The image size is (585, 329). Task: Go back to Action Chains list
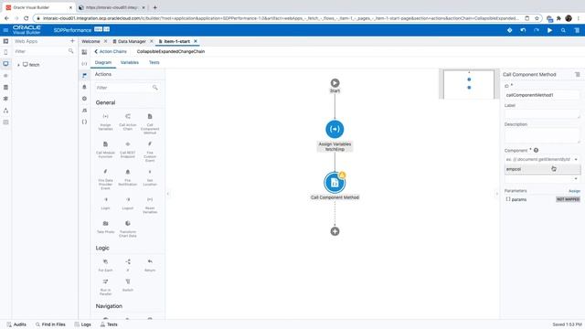(x=111, y=51)
